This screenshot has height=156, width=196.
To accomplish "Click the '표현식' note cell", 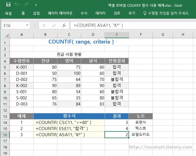I will click(141, 123).
